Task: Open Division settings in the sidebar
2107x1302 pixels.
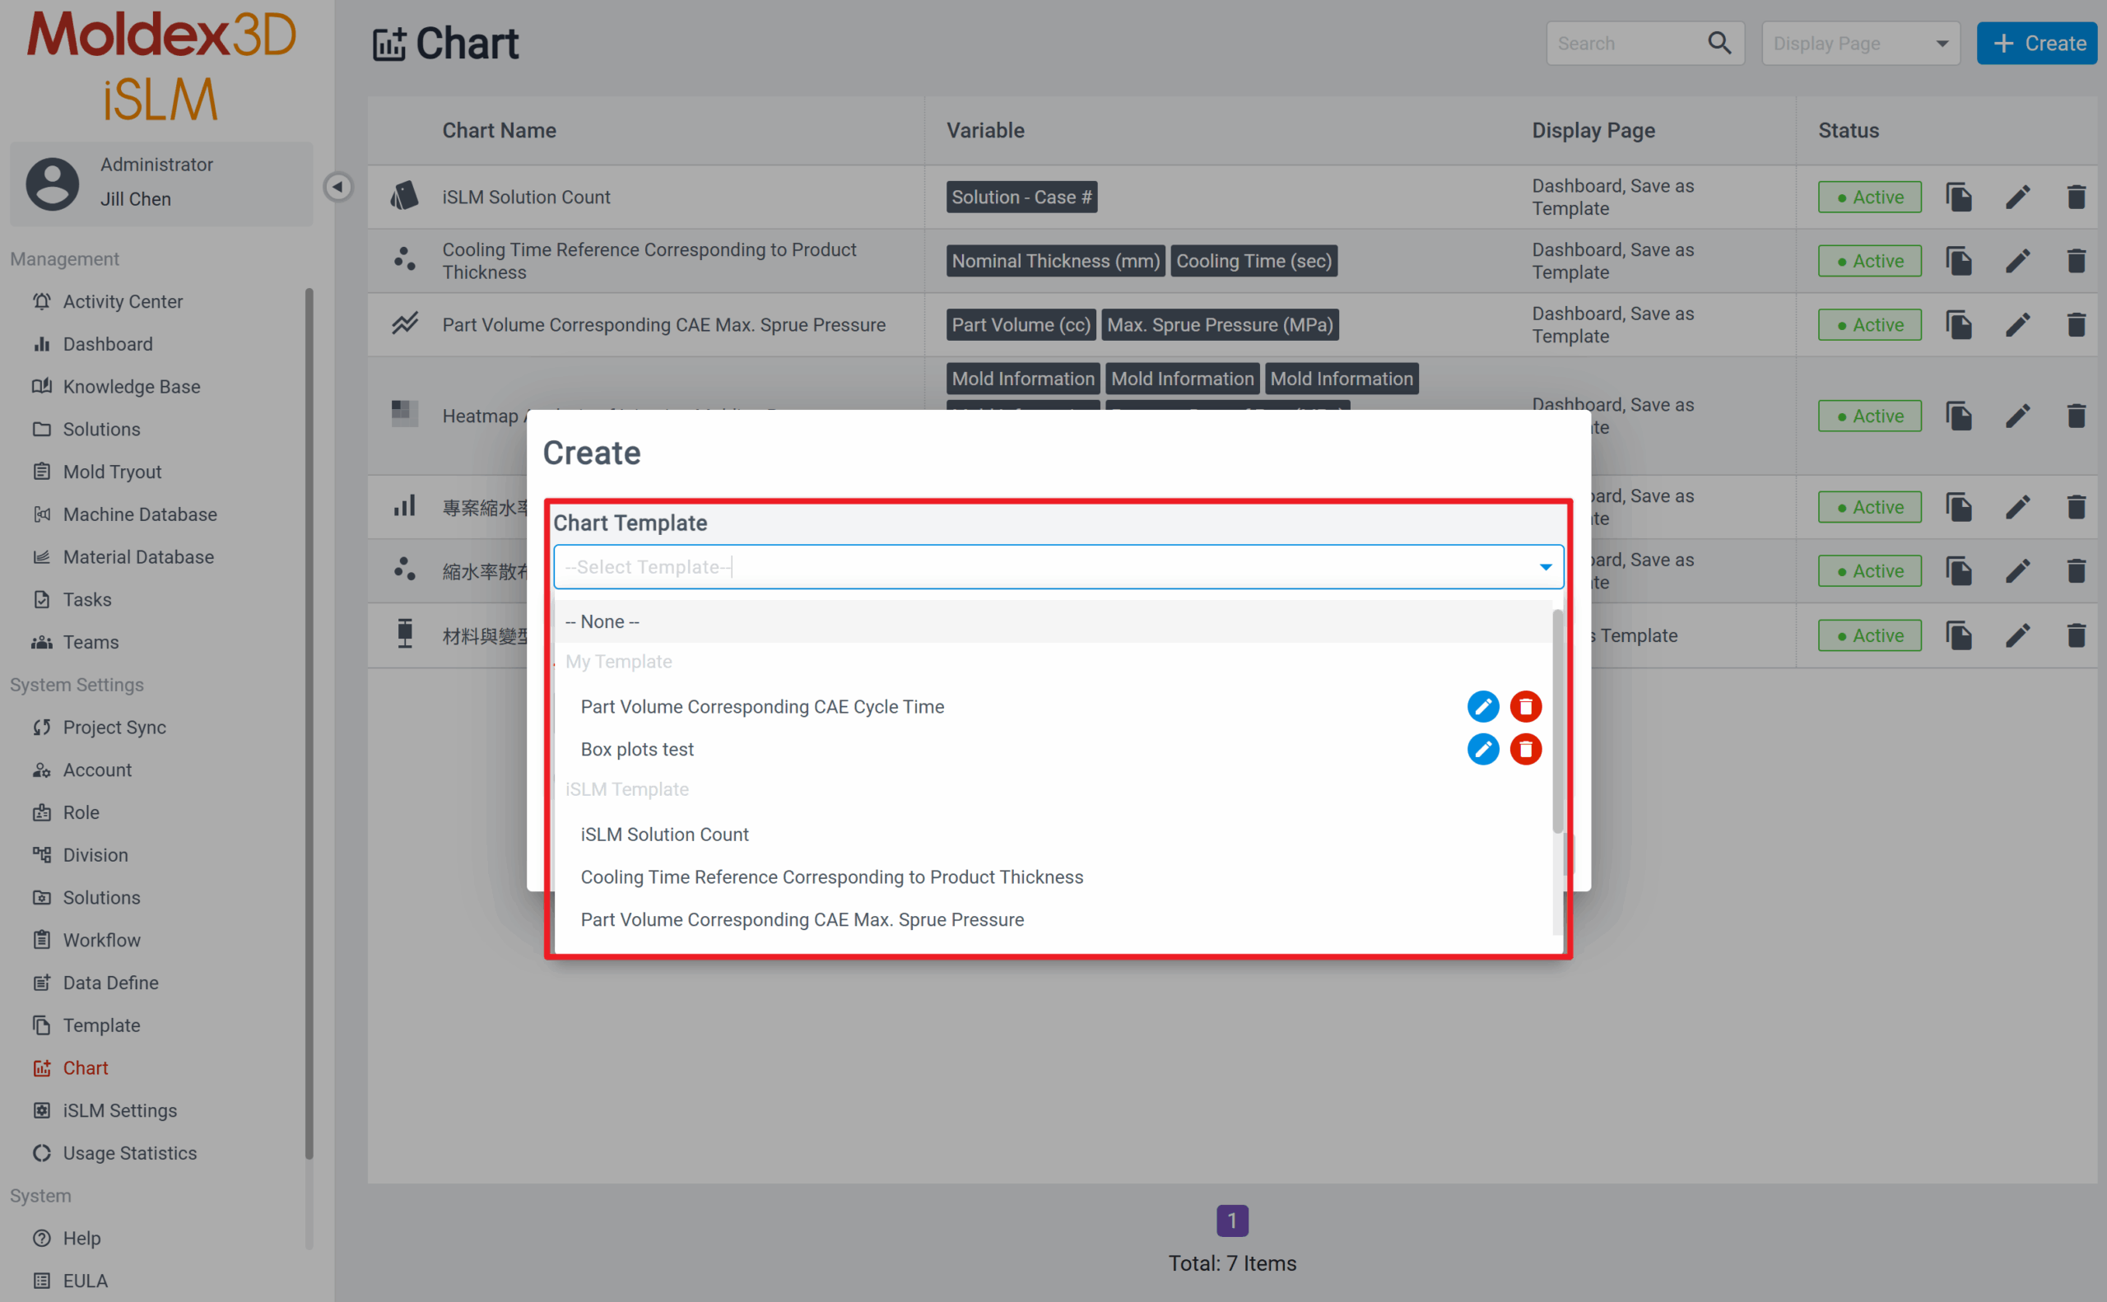Action: pos(95,855)
